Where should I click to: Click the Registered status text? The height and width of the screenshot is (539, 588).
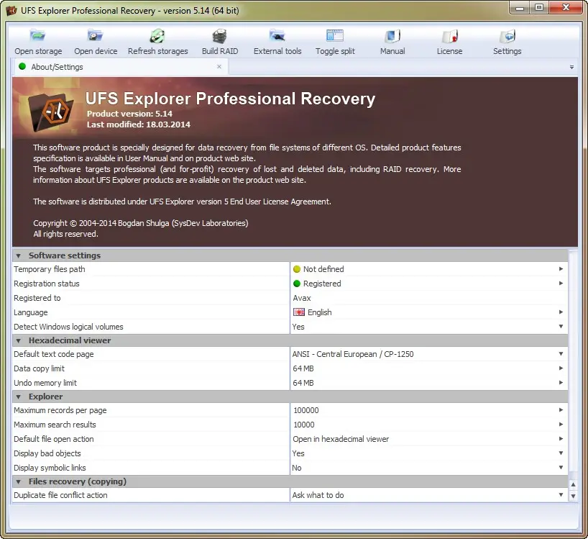click(x=322, y=284)
